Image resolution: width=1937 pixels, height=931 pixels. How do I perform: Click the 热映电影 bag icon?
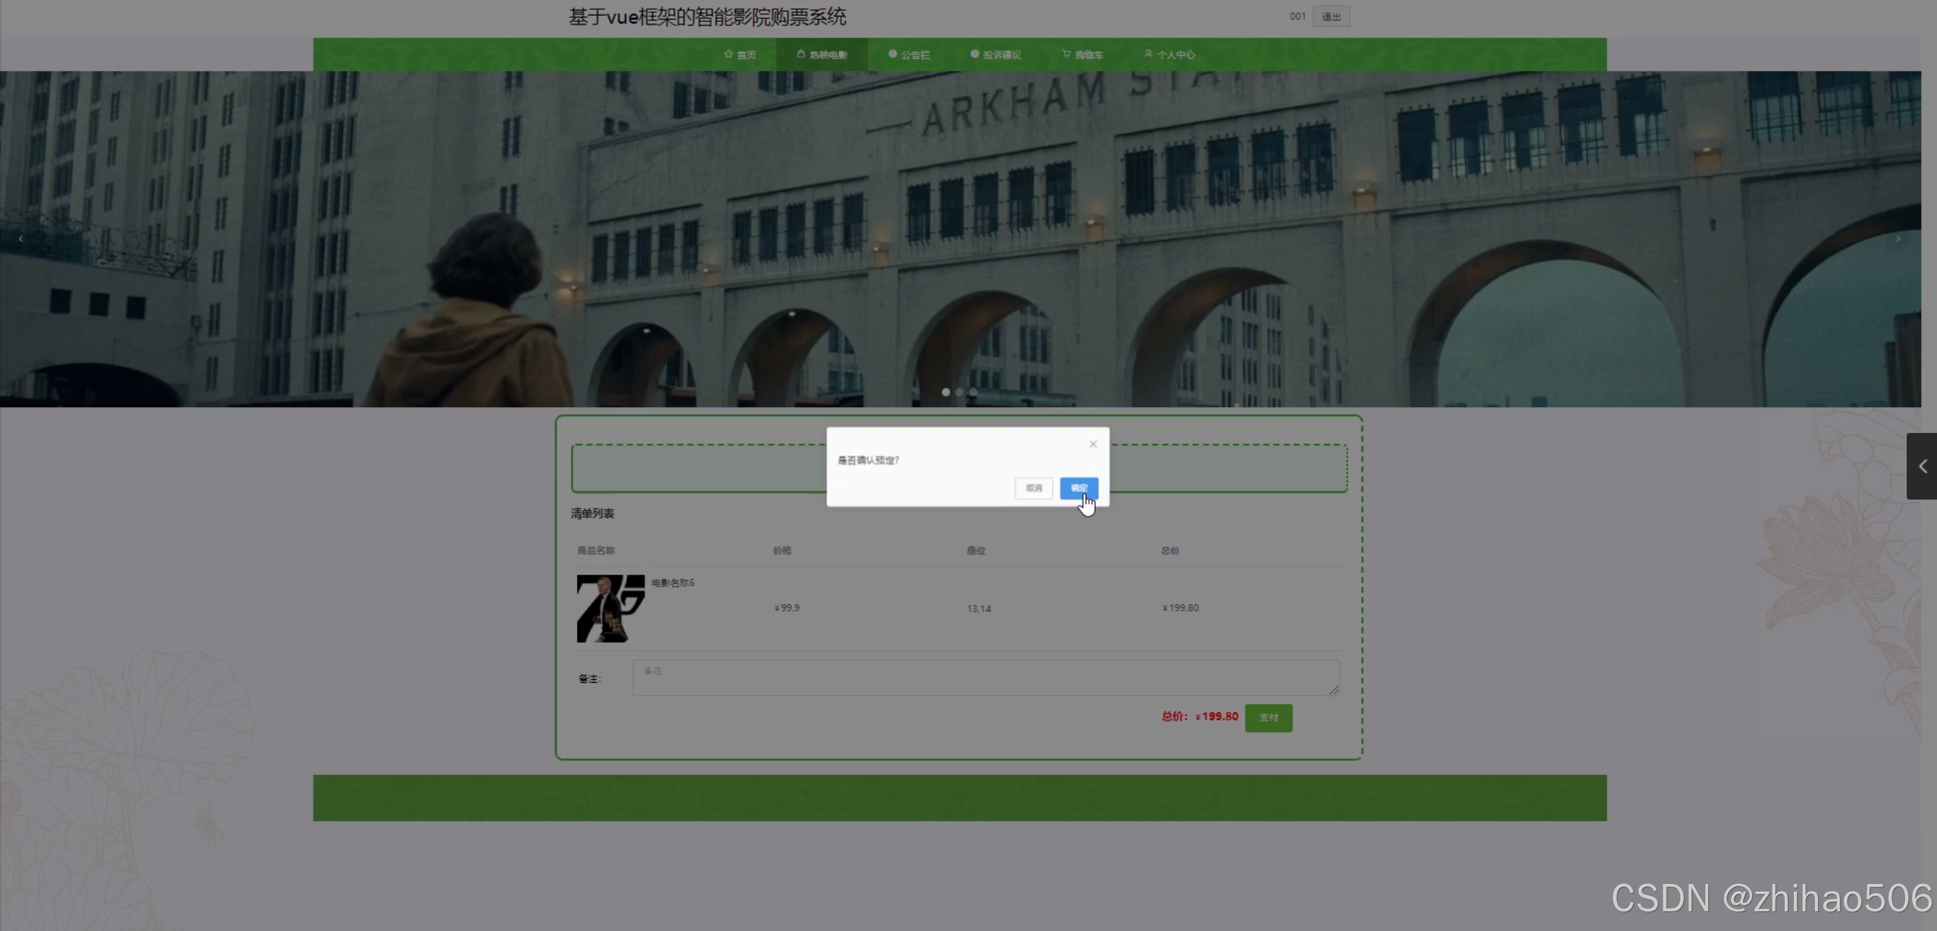[x=800, y=54]
